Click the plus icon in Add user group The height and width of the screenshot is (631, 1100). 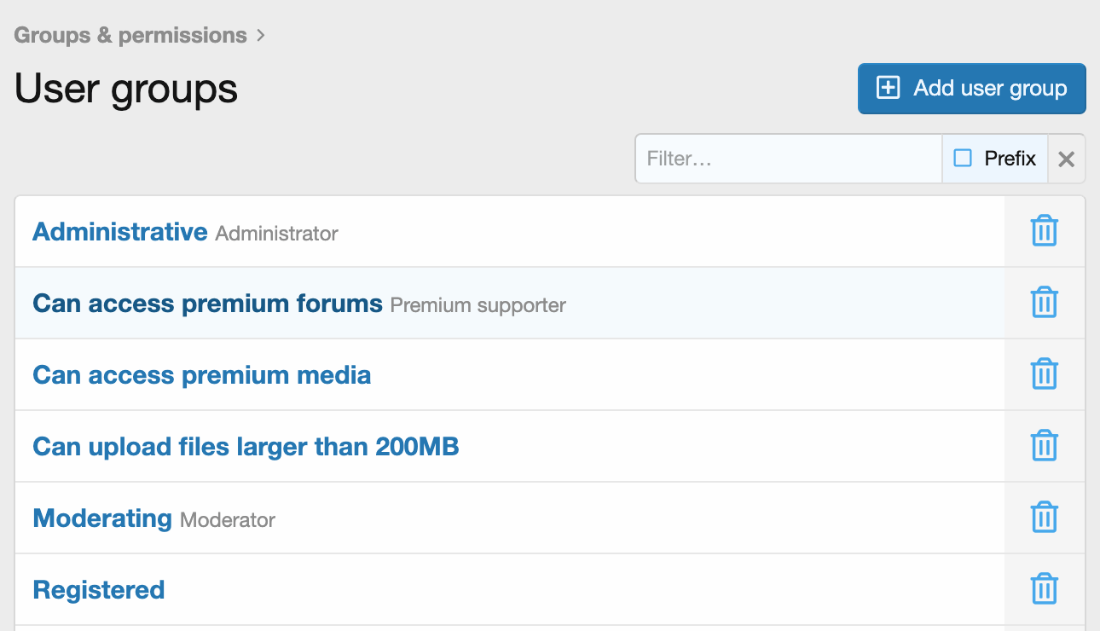tap(889, 88)
